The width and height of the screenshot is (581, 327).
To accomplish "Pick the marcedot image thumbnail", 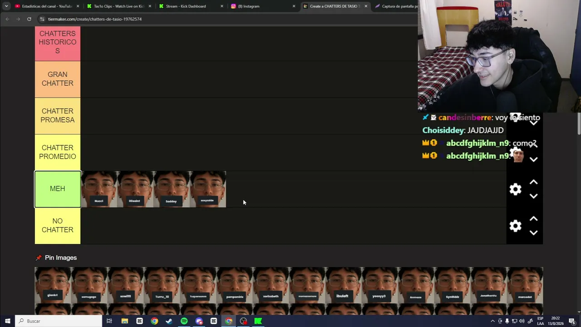I will [x=525, y=285].
